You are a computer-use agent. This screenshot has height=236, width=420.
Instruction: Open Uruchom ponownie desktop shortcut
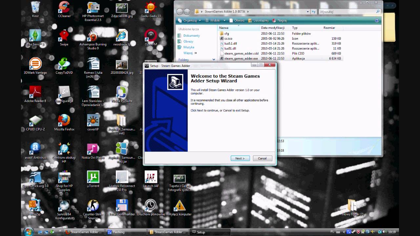pos(151,207)
